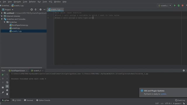Viewport: 187px width, 105px height.
Task: Collapse the Scratches and Consoles node
Action: click(2, 19)
